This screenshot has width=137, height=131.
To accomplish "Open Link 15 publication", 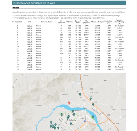I will [x=29, y=58].
